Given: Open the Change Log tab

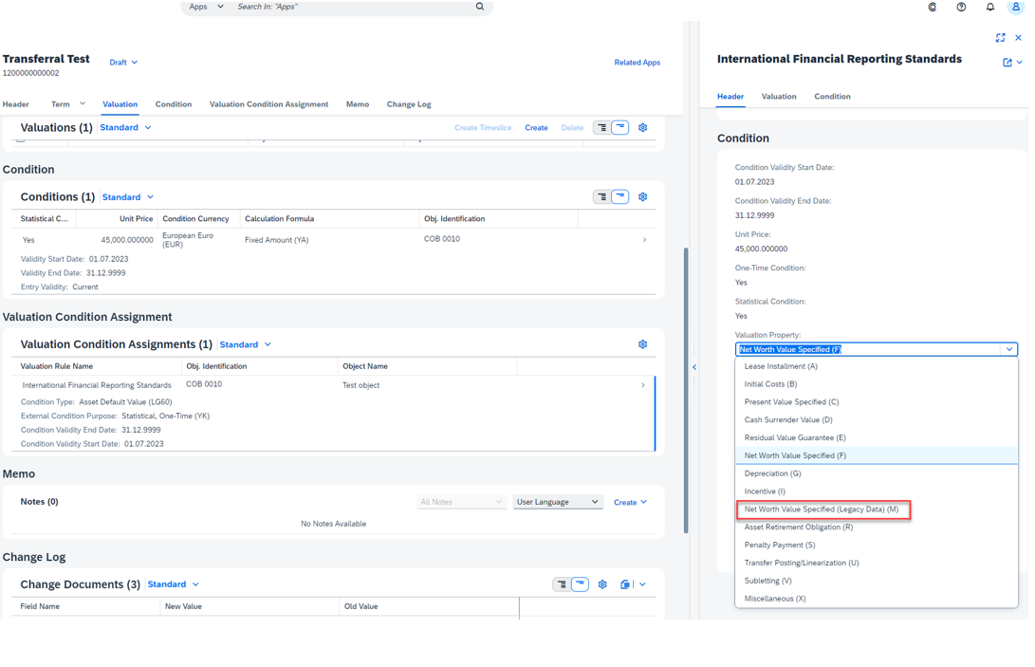Looking at the screenshot, I should click(x=409, y=104).
